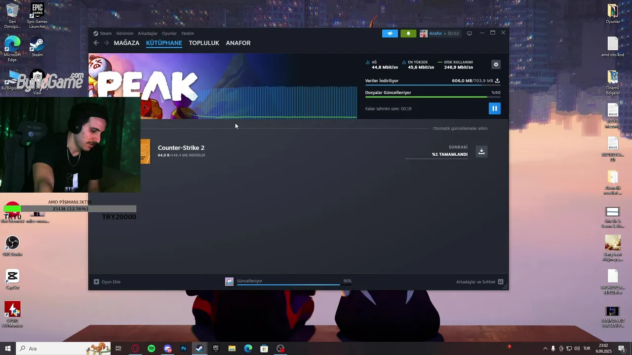Open download settings gear in Steam
Viewport: 632px width, 355px height.
tap(496, 65)
